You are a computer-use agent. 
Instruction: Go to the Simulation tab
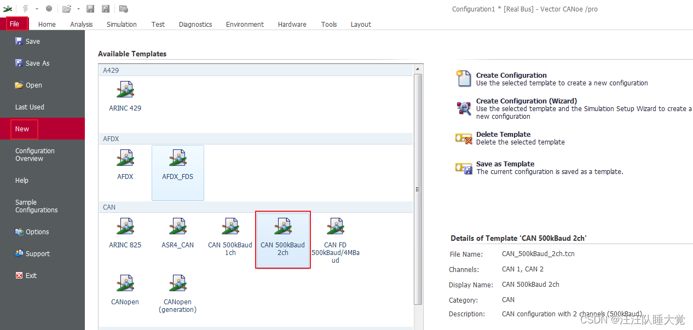click(122, 24)
